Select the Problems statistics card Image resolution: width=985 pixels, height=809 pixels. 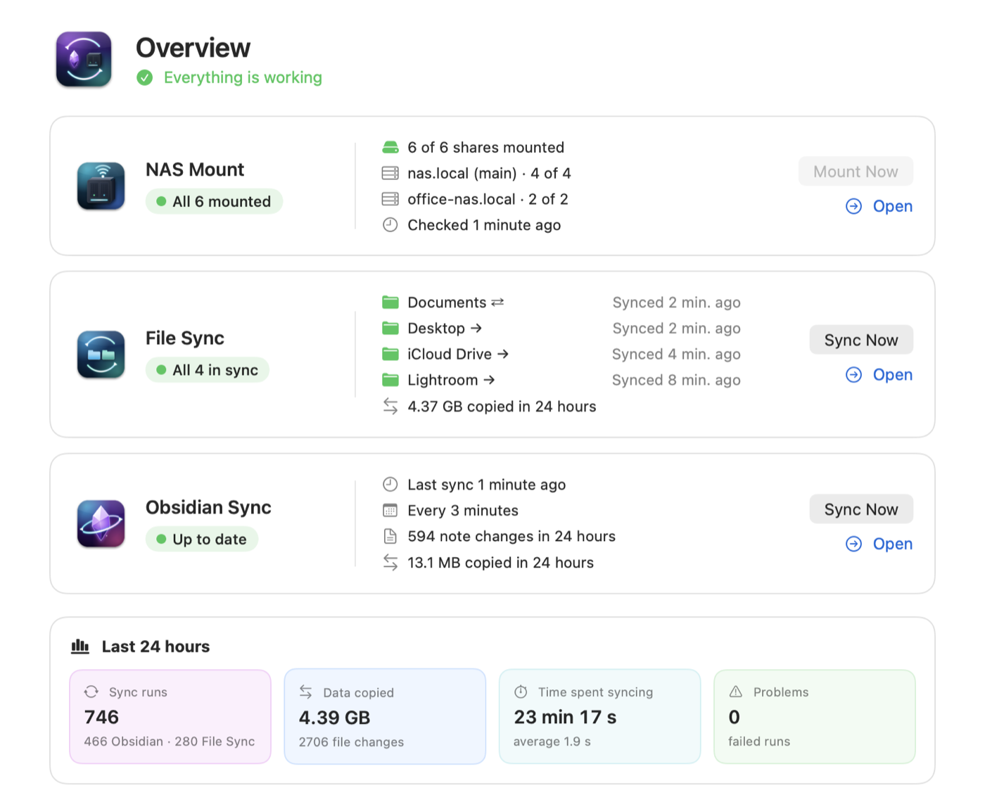click(x=815, y=716)
